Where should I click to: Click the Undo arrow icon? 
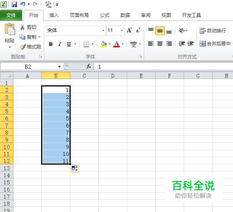[23, 4]
